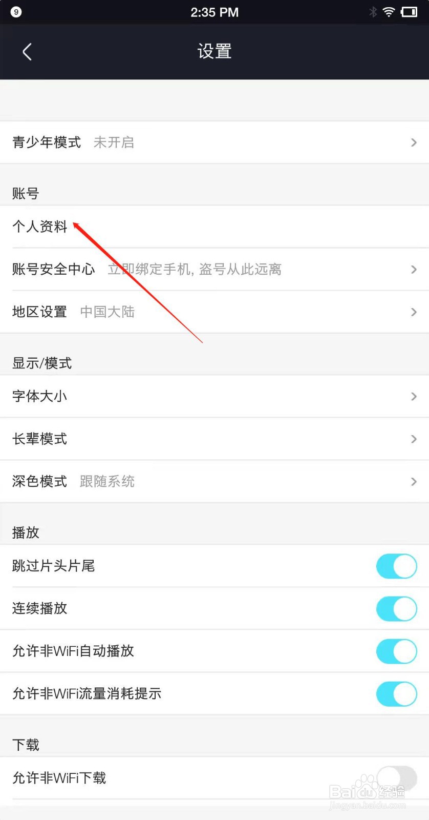Tap 中国大陆 region value
The height and width of the screenshot is (820, 429).
pos(108,312)
